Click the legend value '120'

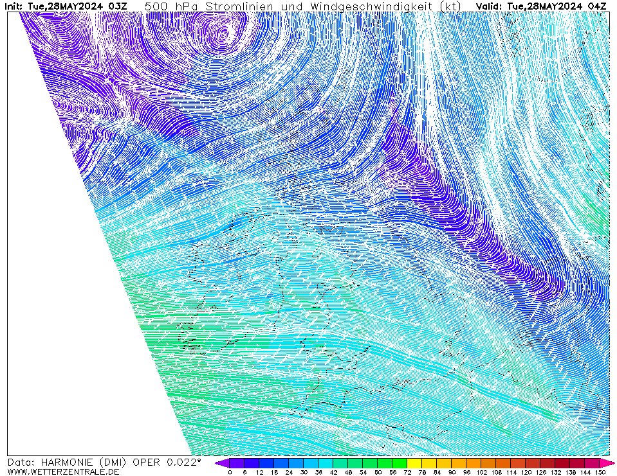(526, 472)
